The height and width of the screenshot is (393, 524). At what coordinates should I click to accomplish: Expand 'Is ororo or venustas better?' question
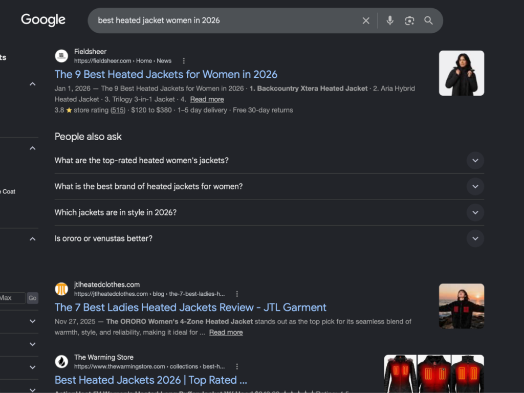(x=269, y=238)
